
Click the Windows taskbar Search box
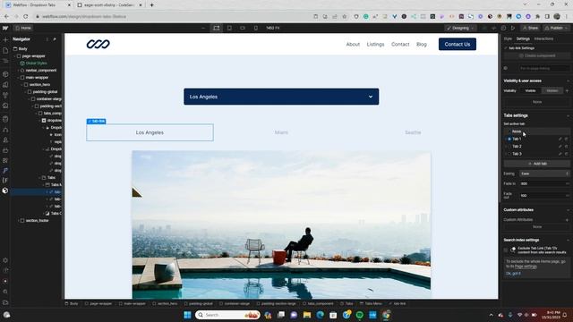[x=227, y=315]
